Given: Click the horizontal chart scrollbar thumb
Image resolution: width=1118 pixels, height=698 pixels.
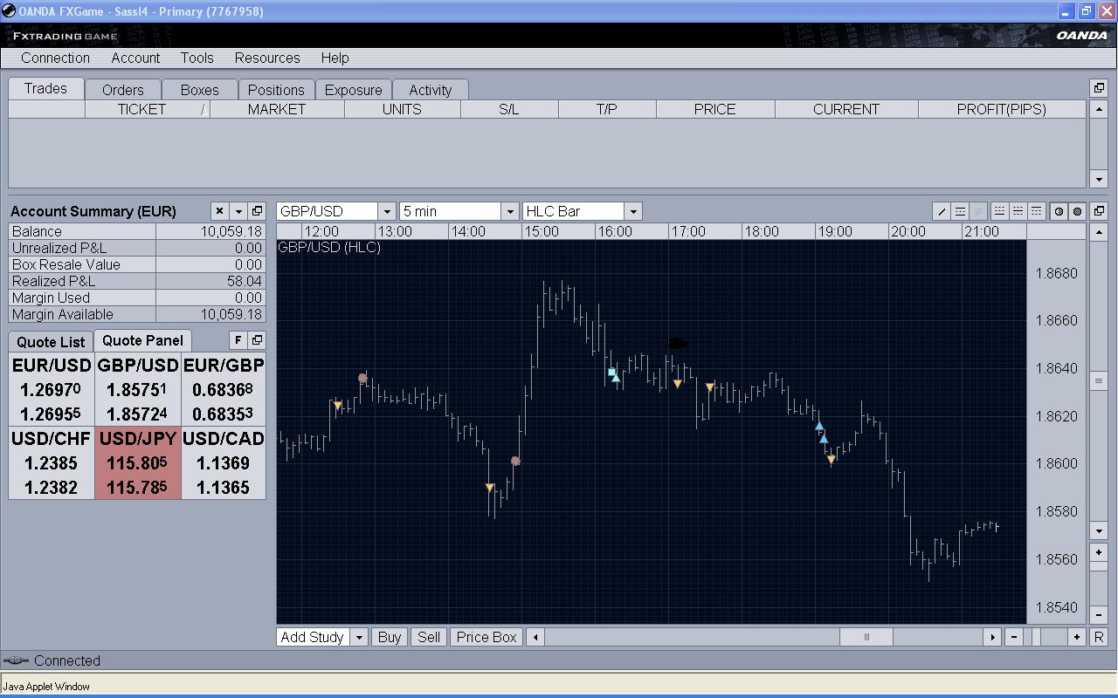Looking at the screenshot, I should pyautogui.click(x=866, y=637).
